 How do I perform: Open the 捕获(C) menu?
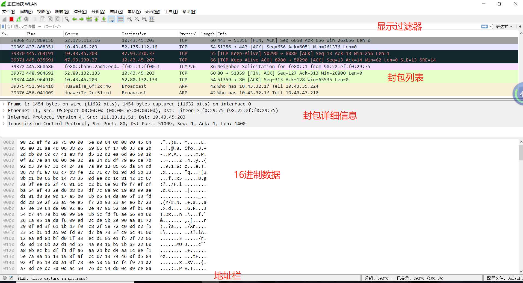click(x=80, y=12)
